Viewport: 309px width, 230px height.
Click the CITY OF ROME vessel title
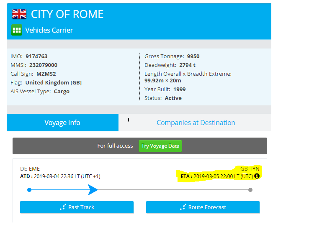(67, 14)
